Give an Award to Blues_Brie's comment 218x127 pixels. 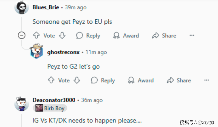pos(126,35)
